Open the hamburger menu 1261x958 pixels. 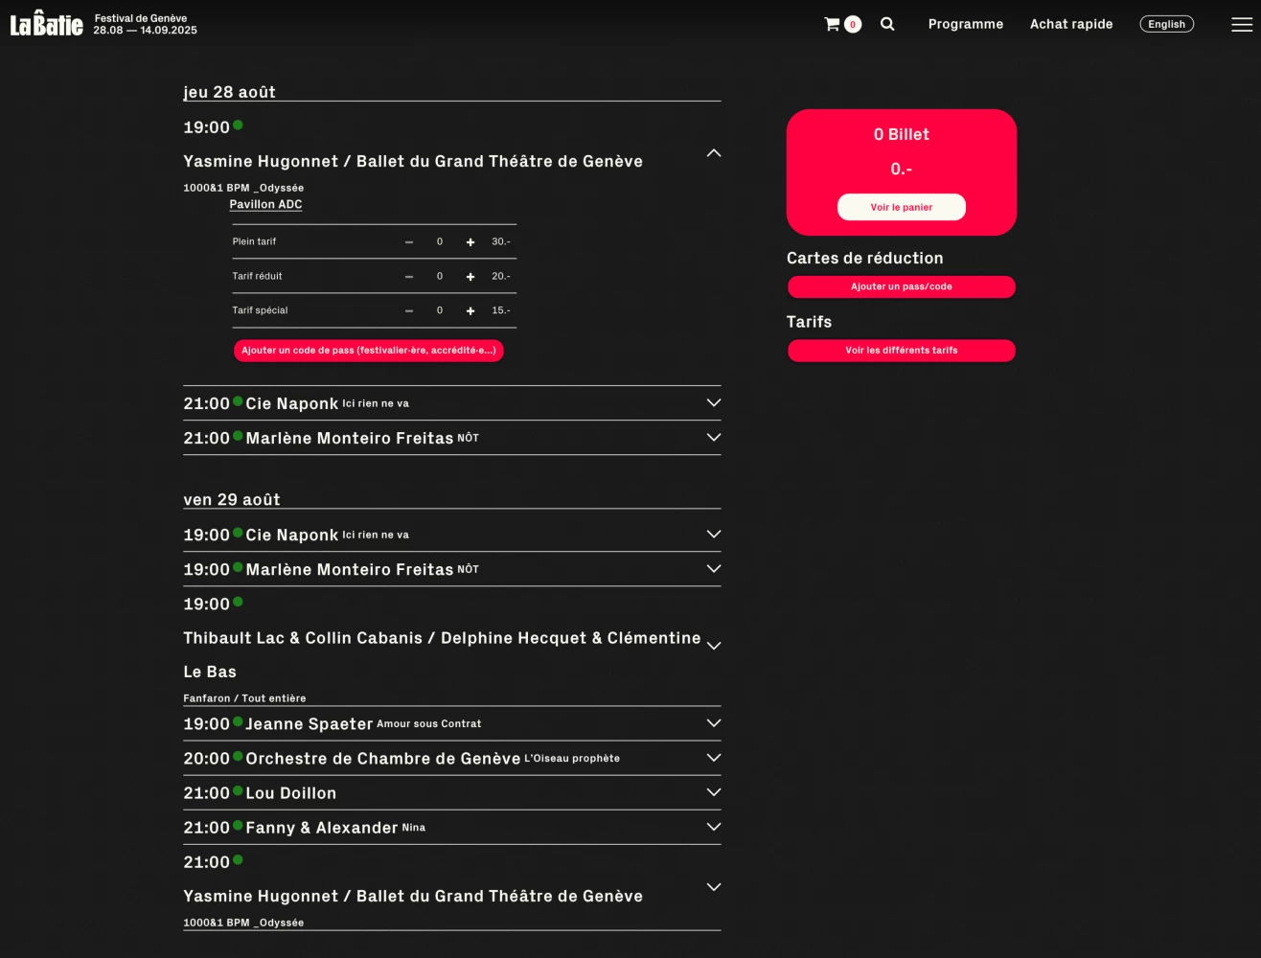[1241, 25]
